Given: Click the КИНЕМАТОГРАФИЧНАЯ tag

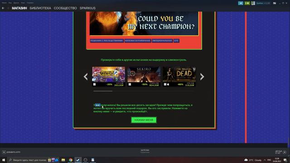Looking at the screenshot, I should pyautogui.click(x=138, y=41).
